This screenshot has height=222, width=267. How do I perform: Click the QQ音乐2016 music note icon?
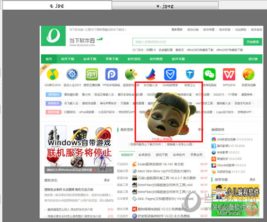pos(52,74)
